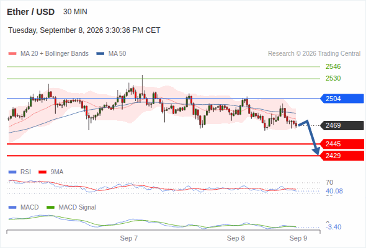
Task: Click the RSI blue legend swatch
Action: click(x=12, y=172)
